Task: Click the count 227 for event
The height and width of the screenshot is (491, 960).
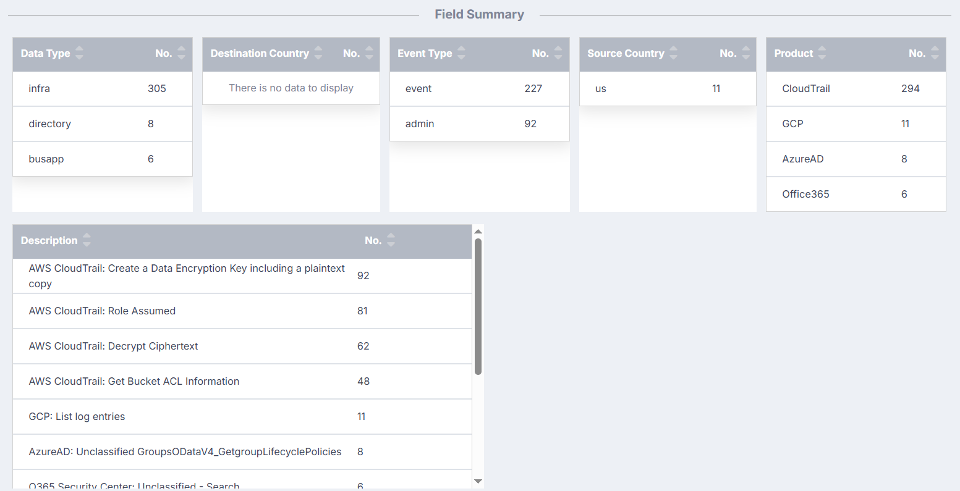Action: point(533,88)
